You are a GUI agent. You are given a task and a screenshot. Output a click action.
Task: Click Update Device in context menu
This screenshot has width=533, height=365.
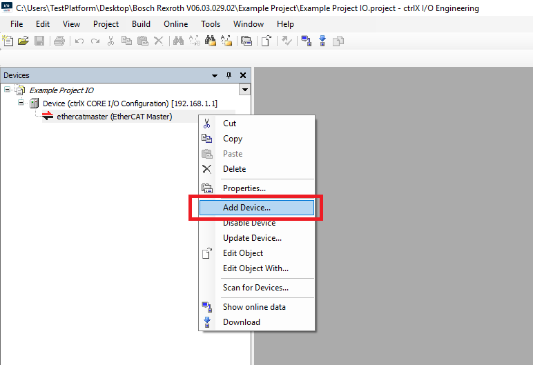point(252,238)
